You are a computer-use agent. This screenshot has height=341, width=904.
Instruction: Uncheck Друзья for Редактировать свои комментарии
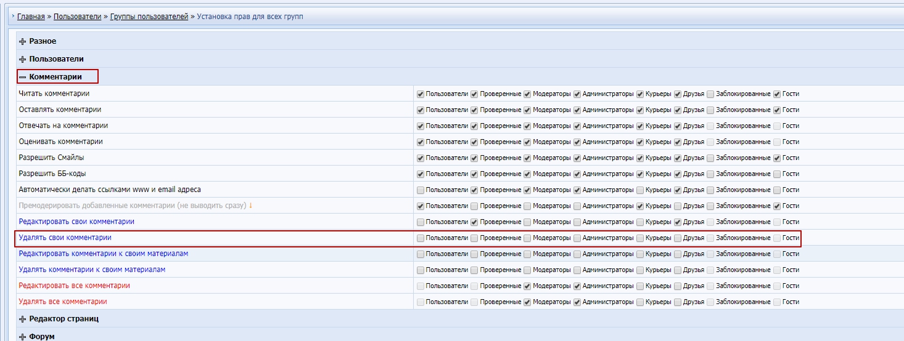pyautogui.click(x=678, y=222)
